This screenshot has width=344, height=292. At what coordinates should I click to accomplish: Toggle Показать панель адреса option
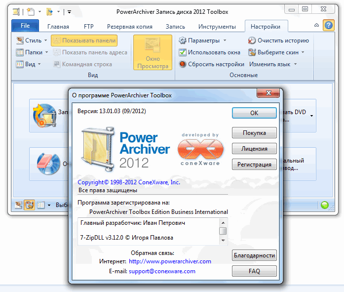(90, 52)
